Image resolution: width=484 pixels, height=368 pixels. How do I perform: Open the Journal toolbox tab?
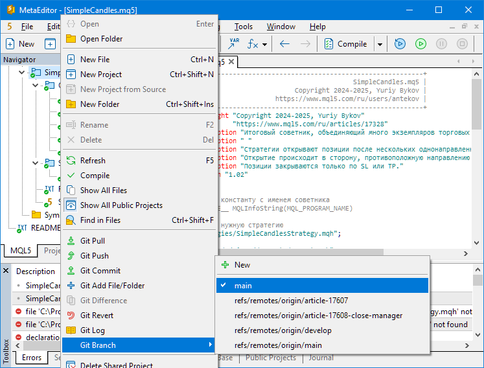[x=321, y=358]
